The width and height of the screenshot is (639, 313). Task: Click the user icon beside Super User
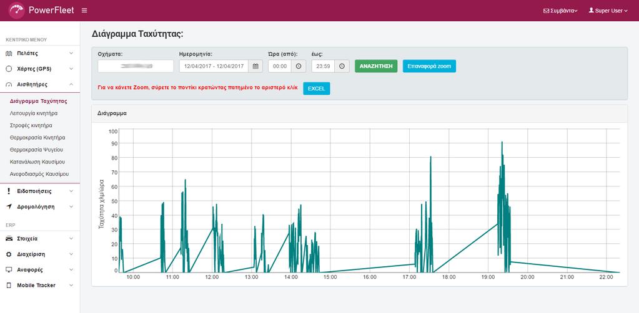[592, 11]
